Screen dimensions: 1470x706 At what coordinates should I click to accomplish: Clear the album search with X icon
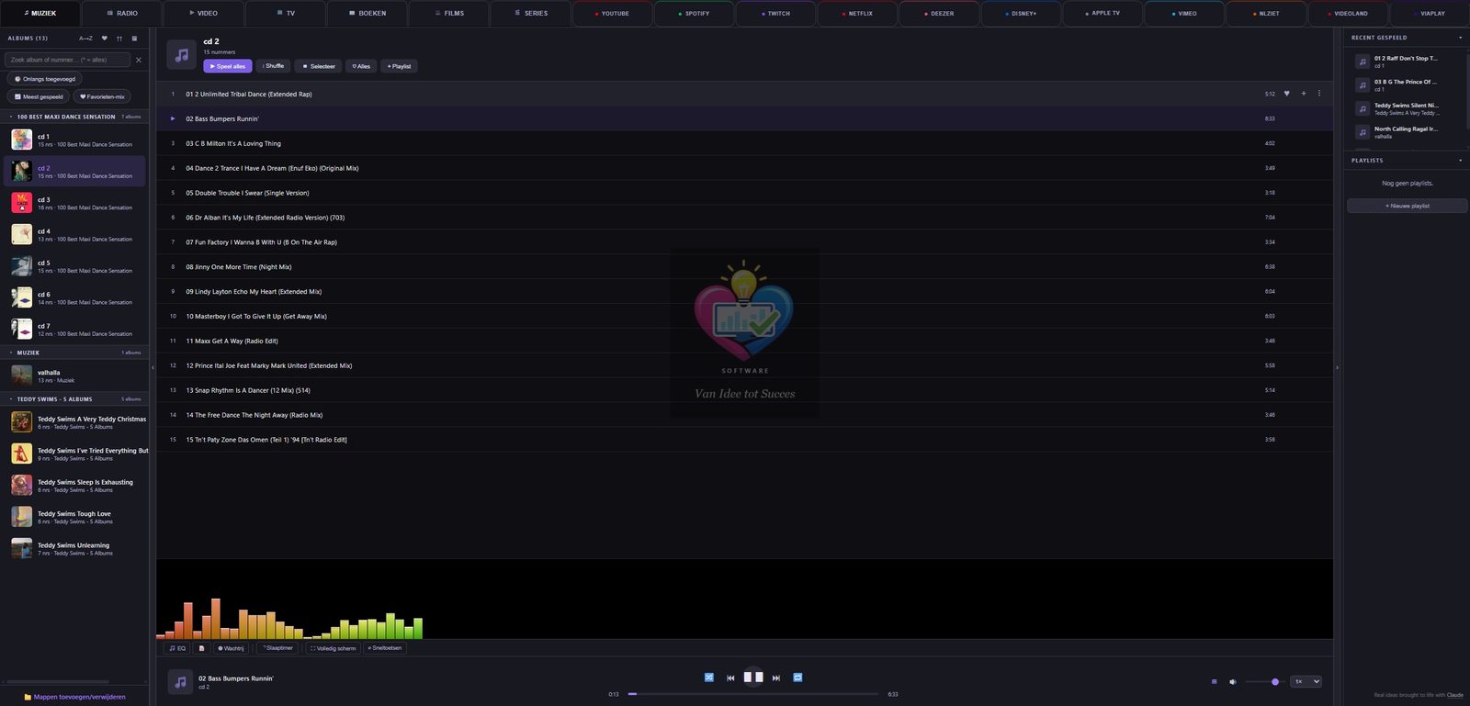pyautogui.click(x=139, y=60)
